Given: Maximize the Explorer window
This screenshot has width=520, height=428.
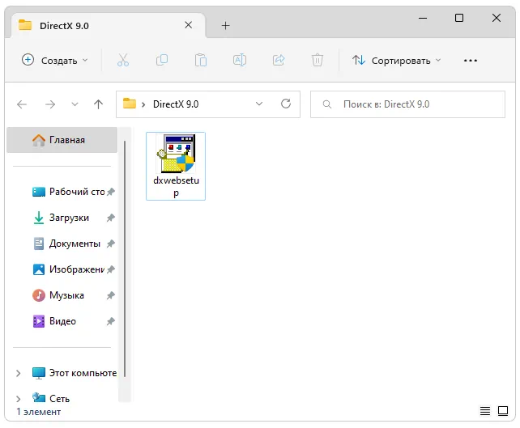Looking at the screenshot, I should point(459,18).
